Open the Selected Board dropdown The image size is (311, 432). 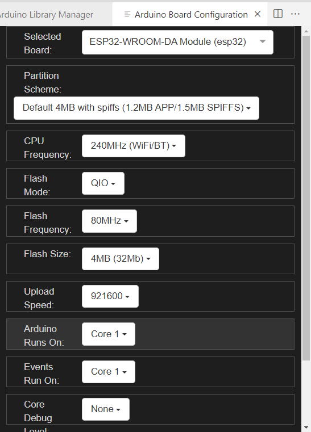(x=177, y=42)
